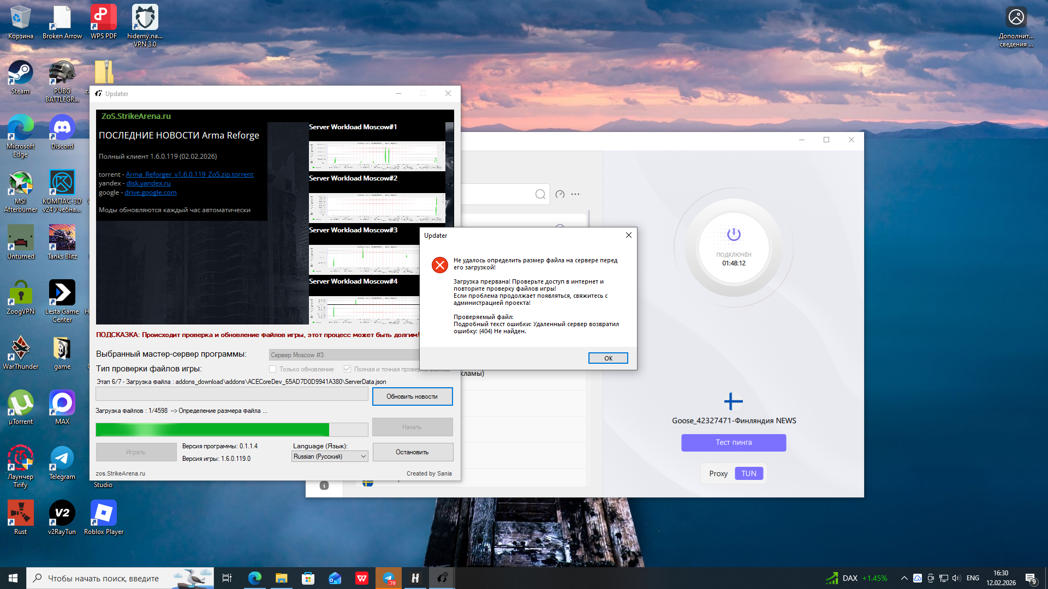Click Telegram in the taskbar

point(389,578)
